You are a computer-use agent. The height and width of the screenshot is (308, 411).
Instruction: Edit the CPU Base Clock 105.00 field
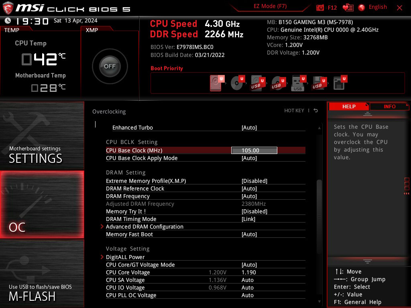pyautogui.click(x=254, y=150)
